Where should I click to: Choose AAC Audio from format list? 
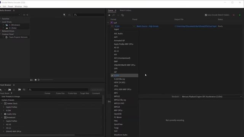118,33
